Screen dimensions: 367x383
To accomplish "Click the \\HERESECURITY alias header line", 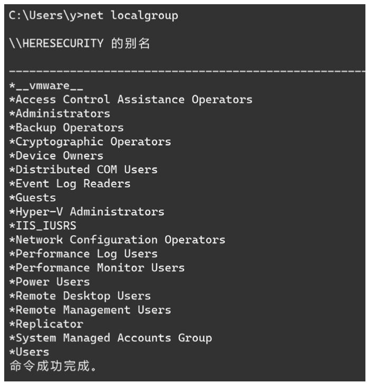I will pos(79,44).
